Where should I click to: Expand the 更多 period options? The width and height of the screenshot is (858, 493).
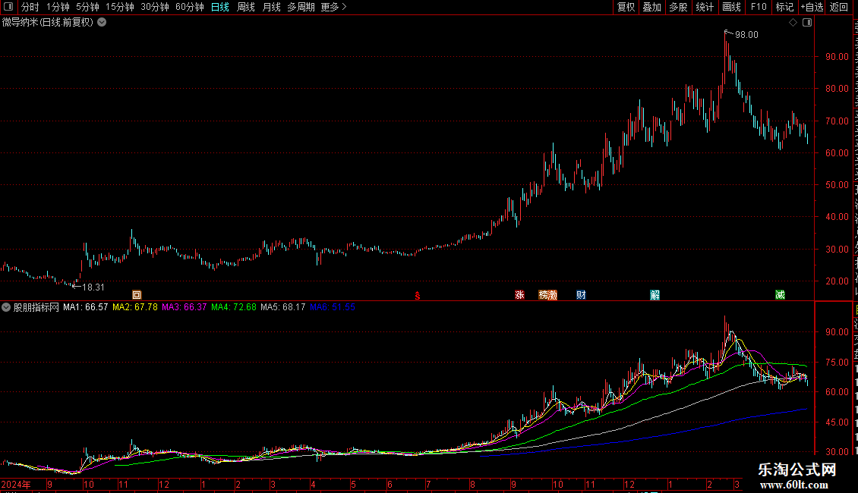pyautogui.click(x=334, y=7)
